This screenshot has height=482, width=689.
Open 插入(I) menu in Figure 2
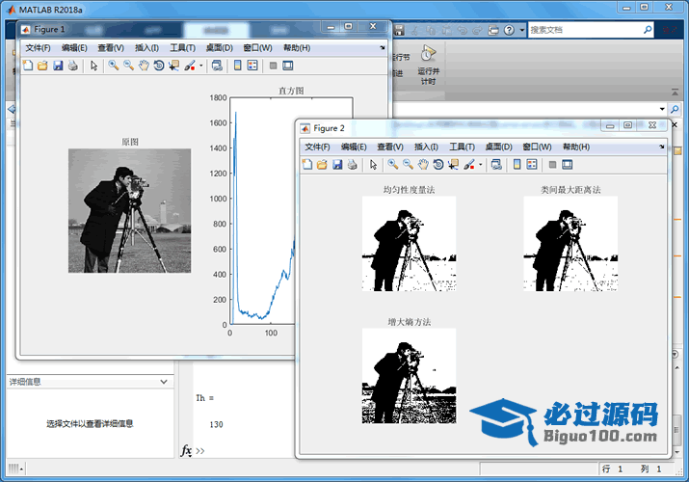(426, 147)
